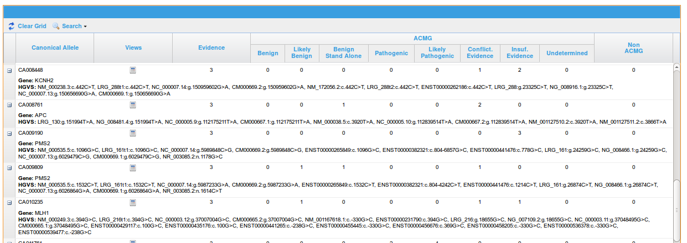Image resolution: width=687 pixels, height=243 pixels.
Task: Open views icon for CA009190
Action: point(133,133)
